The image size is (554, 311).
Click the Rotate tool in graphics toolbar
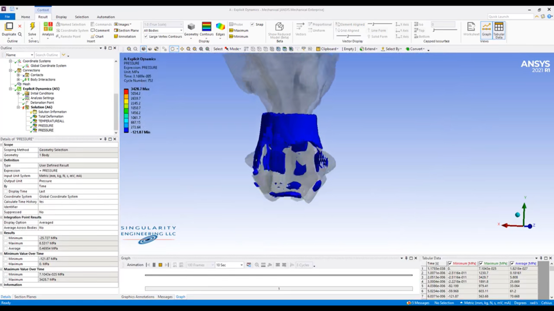(x=173, y=49)
